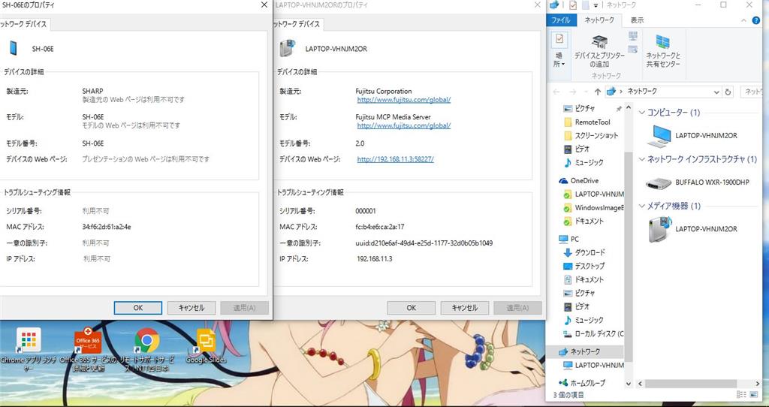This screenshot has height=407, width=769.
Task: Click the 3 個の項目 status bar text
Action: (x=568, y=395)
